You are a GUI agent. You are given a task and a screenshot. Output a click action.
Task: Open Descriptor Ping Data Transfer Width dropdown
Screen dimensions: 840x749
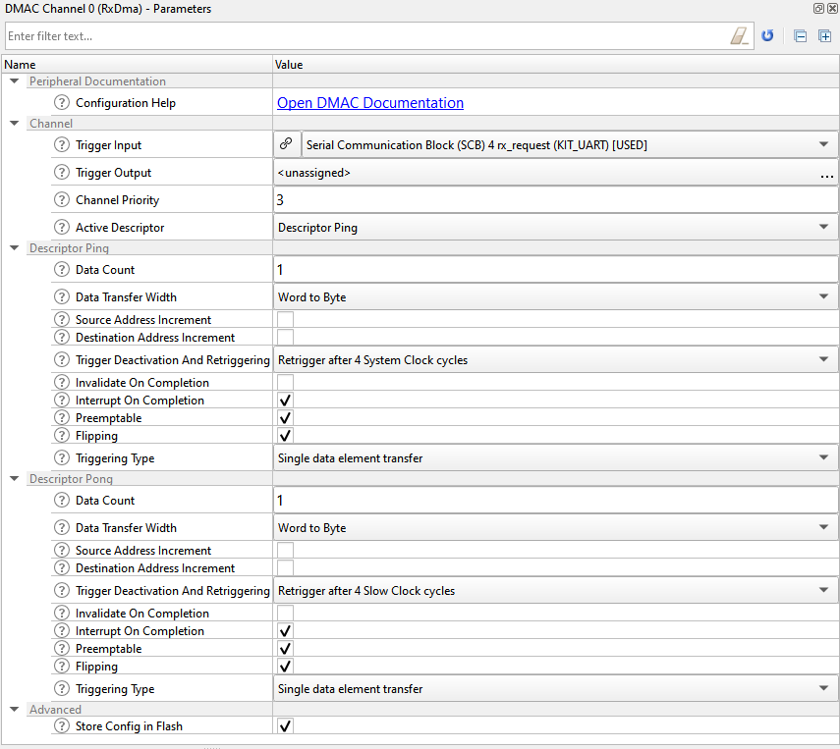coord(555,296)
